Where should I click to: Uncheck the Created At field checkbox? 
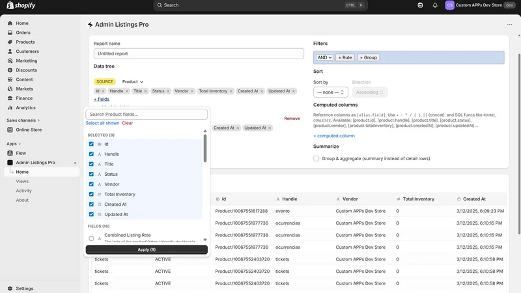(x=91, y=204)
